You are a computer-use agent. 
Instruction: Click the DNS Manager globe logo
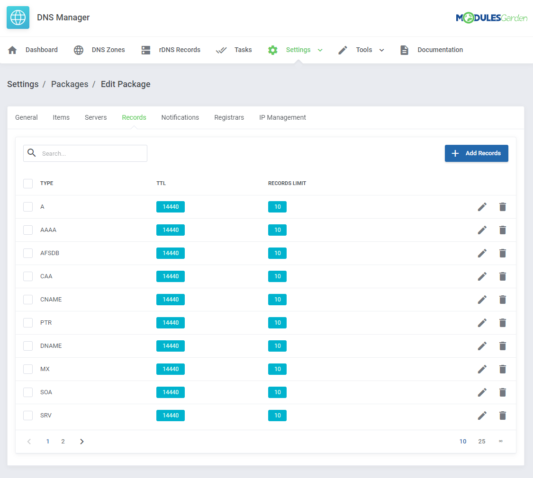[18, 18]
